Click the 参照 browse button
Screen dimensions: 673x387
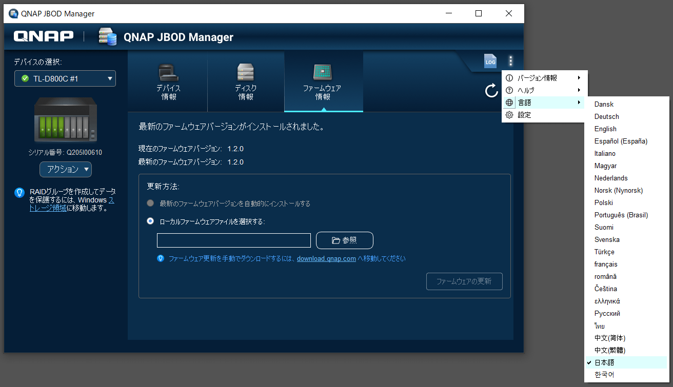(345, 240)
